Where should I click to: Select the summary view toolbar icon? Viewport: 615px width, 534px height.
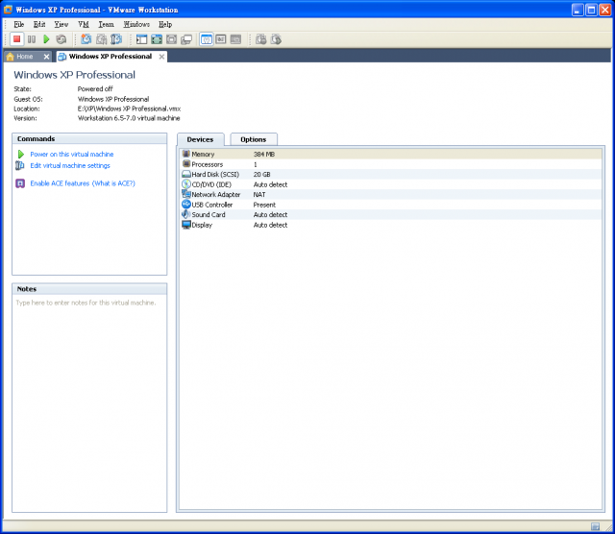(x=207, y=39)
